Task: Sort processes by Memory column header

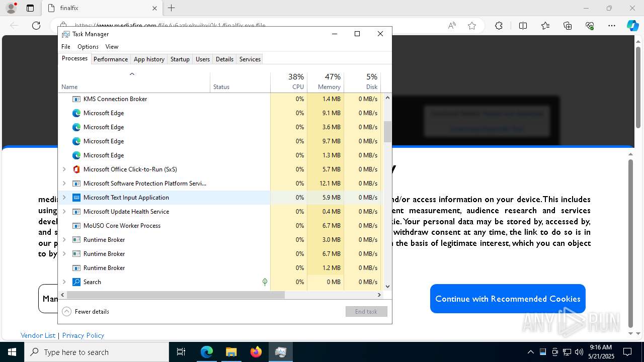Action: click(x=325, y=81)
